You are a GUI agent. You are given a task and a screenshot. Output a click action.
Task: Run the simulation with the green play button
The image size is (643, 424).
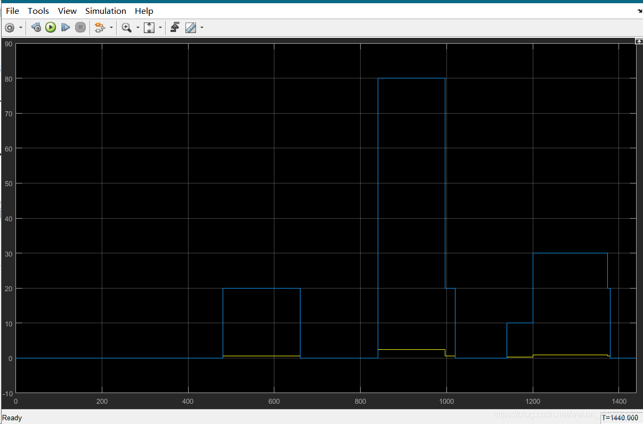[51, 27]
